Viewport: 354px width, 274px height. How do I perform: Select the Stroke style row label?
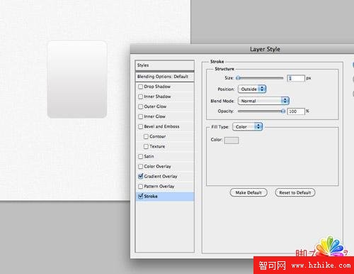pyautogui.click(x=151, y=196)
